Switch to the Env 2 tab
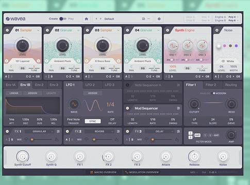The width and height of the screenshot is (250, 185). (x=39, y=85)
